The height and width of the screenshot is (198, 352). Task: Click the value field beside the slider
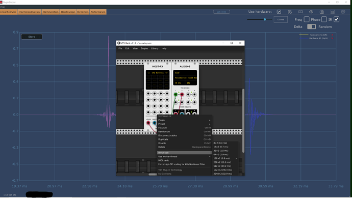pyautogui.click(x=281, y=19)
